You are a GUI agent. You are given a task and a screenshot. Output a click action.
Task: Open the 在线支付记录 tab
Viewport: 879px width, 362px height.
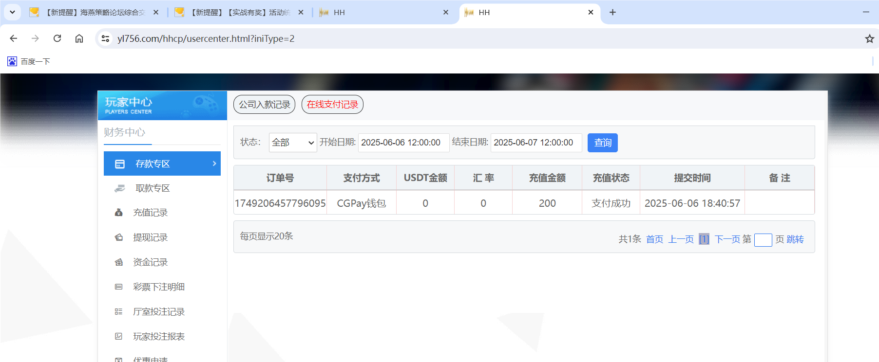(x=332, y=104)
